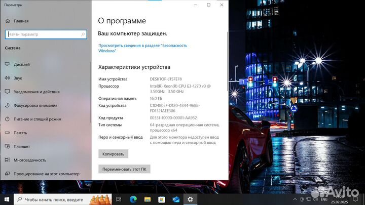365x205 pixels.
Task: Click device name DESKTOP-JTSFE78
Action: click(x=166, y=79)
